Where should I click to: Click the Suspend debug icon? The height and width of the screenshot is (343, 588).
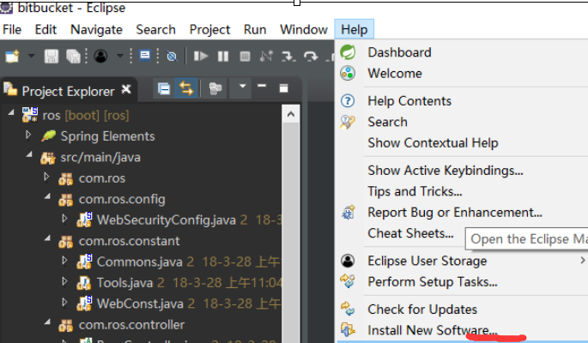point(223,57)
